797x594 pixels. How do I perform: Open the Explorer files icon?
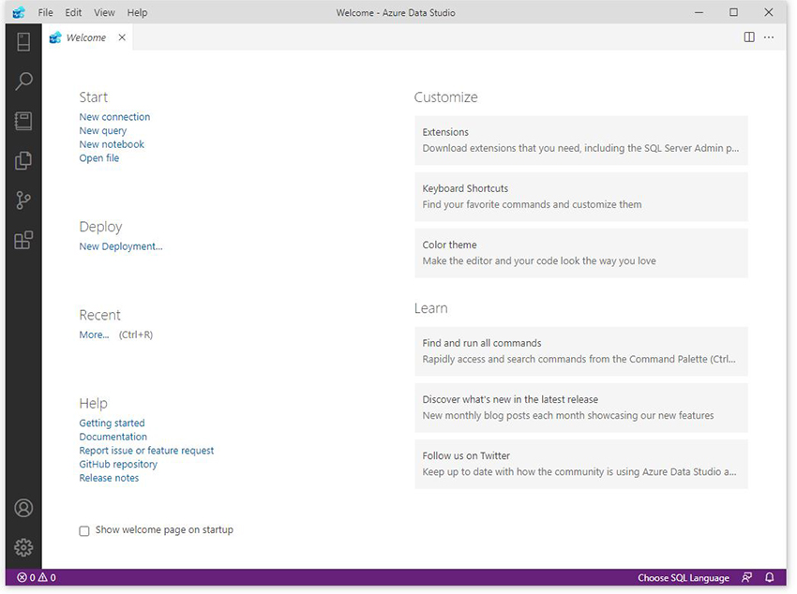click(x=23, y=160)
